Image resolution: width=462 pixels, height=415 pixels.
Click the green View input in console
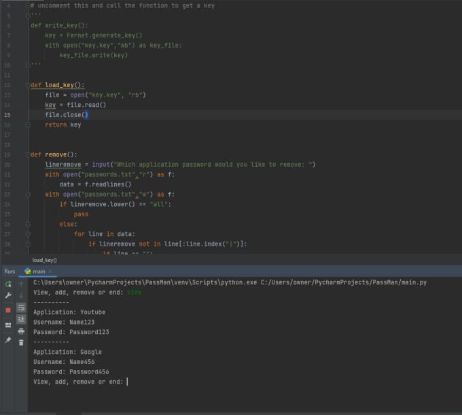pos(135,293)
